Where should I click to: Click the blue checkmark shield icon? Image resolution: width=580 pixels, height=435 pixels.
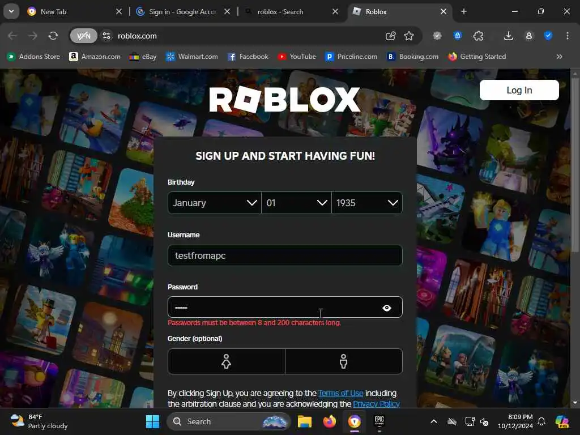click(548, 36)
